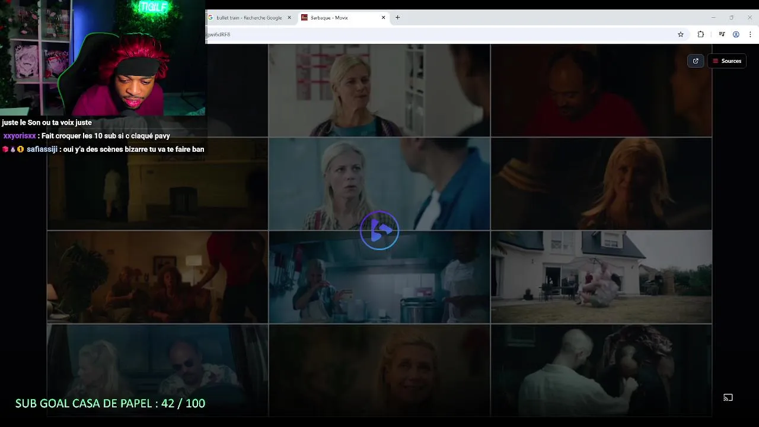Switch to the bullet train Google search tab
This screenshot has width=759, height=427.
point(249,18)
